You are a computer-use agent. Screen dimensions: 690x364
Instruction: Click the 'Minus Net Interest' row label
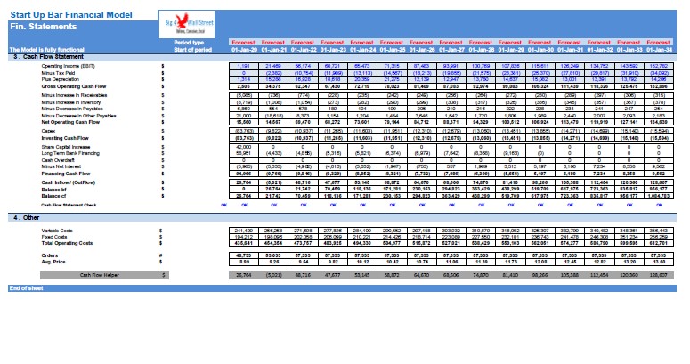[61, 166]
